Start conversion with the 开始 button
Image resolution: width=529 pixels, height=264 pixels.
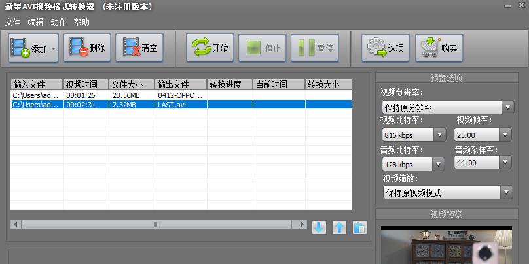click(x=210, y=48)
